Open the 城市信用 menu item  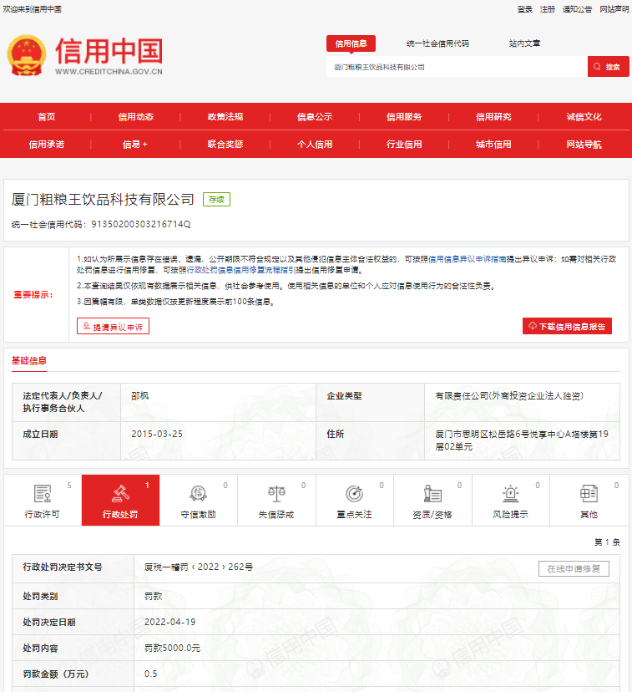click(493, 145)
